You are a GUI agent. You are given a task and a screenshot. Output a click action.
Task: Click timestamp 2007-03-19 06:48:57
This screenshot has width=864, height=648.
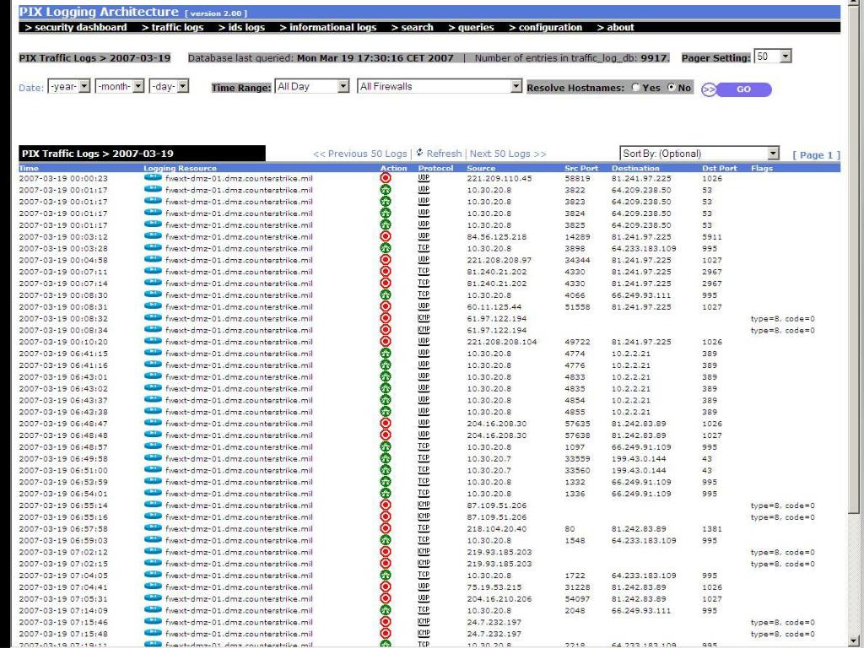(63, 447)
